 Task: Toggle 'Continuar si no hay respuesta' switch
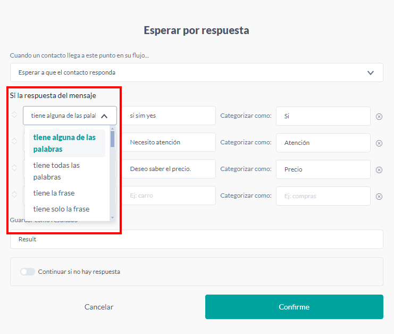point(28,272)
